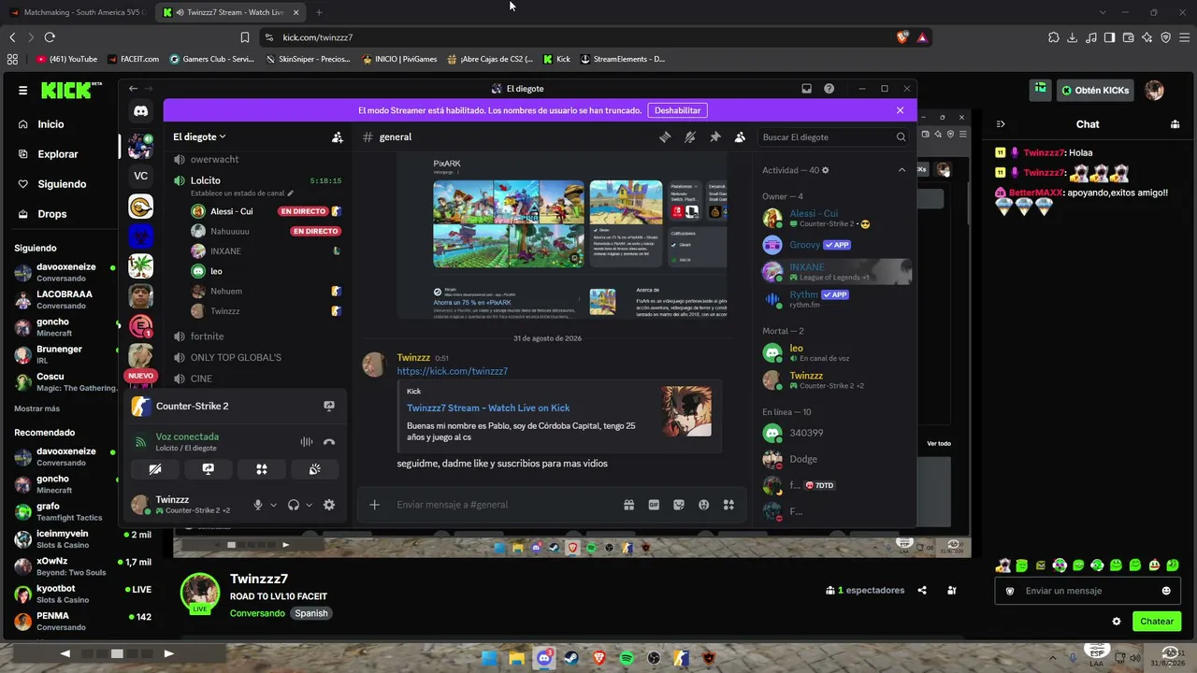Join the ONLY TOP GLOBAL'S voice channel
Image resolution: width=1197 pixels, height=673 pixels.
click(x=236, y=358)
